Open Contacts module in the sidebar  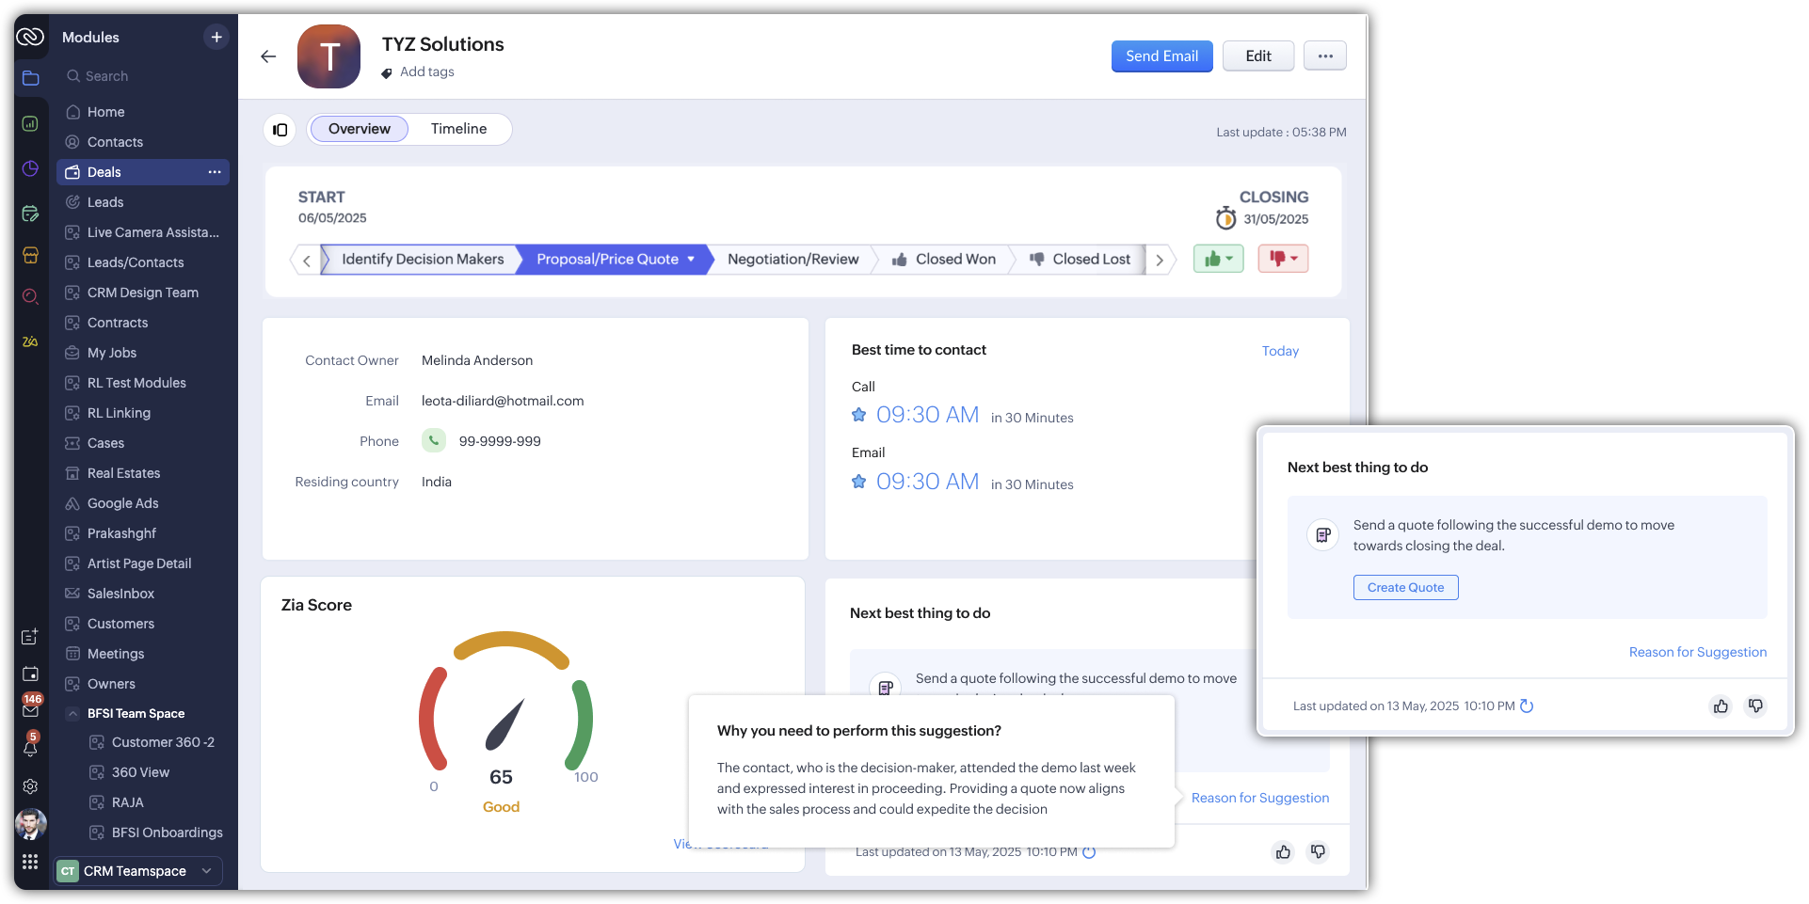pos(115,142)
